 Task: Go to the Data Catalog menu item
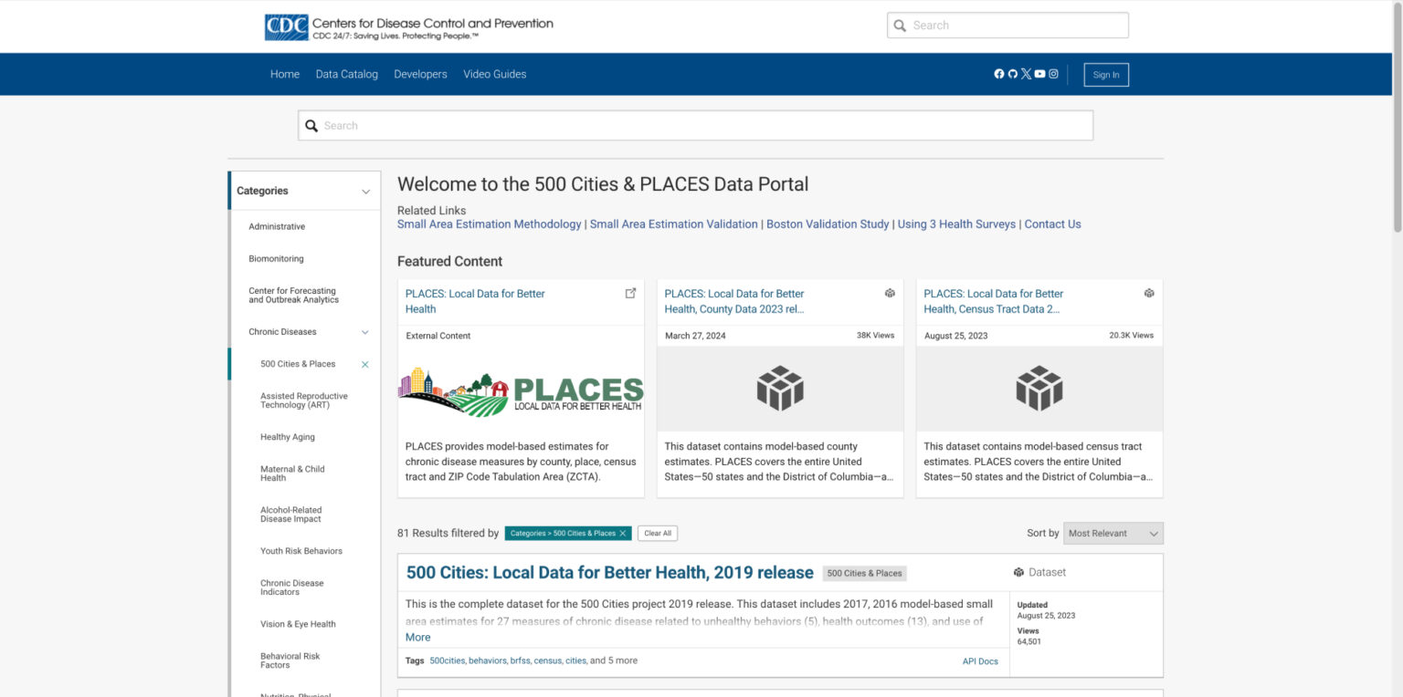click(346, 74)
